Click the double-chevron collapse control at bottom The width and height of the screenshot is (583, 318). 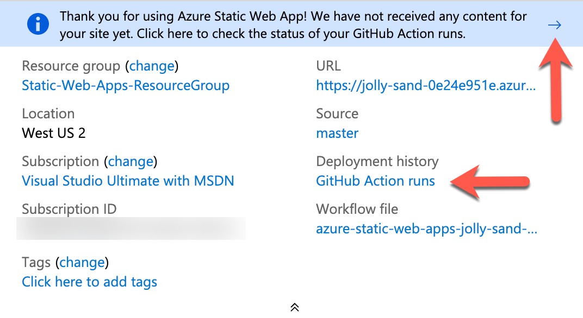click(294, 307)
